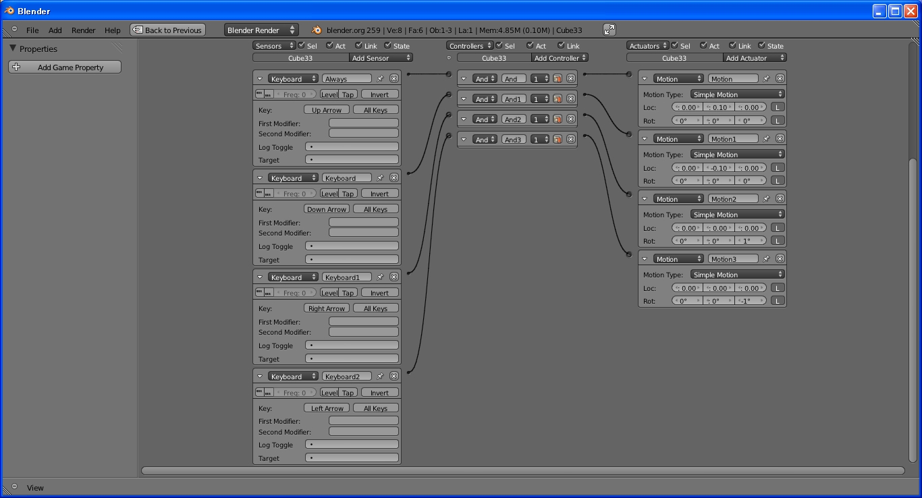The image size is (922, 498).
Task: Enable positive pulse mode on the Always sensor
Action: point(259,94)
